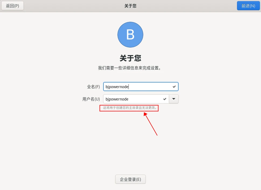Click the 全名(F) field label
261x190 pixels.
click(93, 87)
